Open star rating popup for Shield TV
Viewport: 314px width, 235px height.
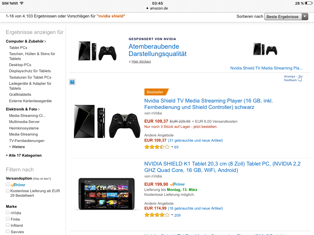tap(172, 147)
